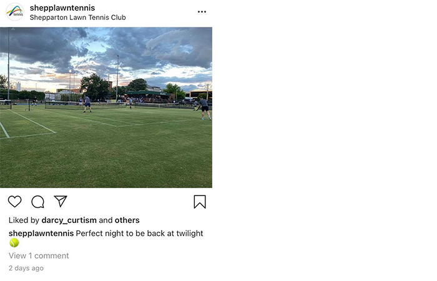Click the 2 days ago timestamp
This screenshot has height=281, width=437.
tap(26, 269)
